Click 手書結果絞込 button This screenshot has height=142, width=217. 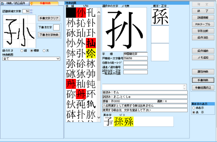coord(203,87)
